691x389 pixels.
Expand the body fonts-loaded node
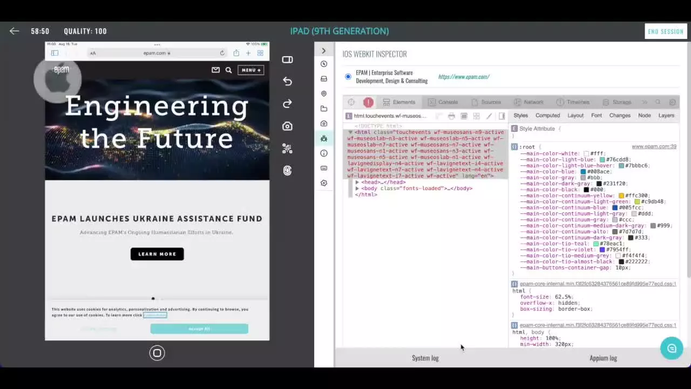pyautogui.click(x=357, y=189)
